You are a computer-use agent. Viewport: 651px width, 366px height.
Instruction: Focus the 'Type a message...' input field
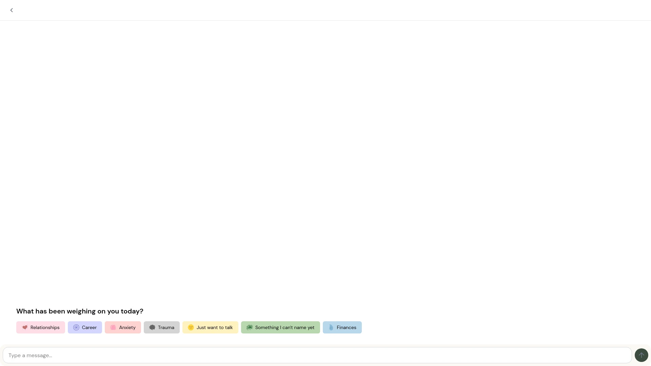[317, 355]
